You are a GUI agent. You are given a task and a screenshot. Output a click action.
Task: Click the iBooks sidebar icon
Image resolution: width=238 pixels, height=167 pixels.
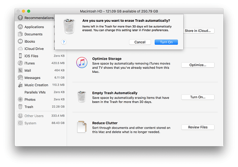[20, 41]
